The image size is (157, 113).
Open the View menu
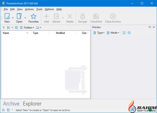point(20,9)
